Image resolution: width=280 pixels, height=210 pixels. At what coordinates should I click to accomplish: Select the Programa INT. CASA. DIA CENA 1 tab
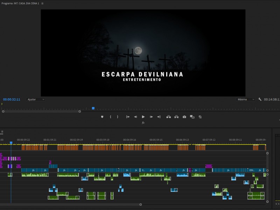click(21, 2)
